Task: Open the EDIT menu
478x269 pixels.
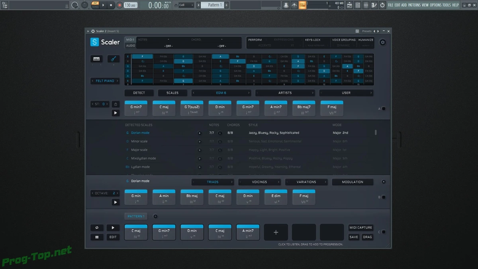Action: pyautogui.click(x=398, y=5)
